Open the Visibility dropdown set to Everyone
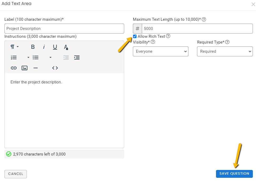 pyautogui.click(x=160, y=51)
